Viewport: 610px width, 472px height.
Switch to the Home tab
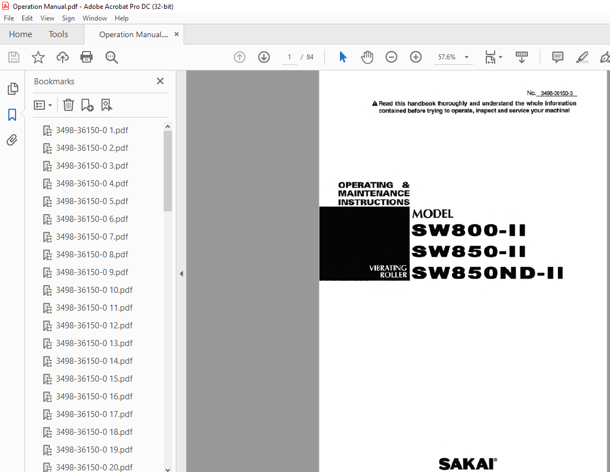21,34
